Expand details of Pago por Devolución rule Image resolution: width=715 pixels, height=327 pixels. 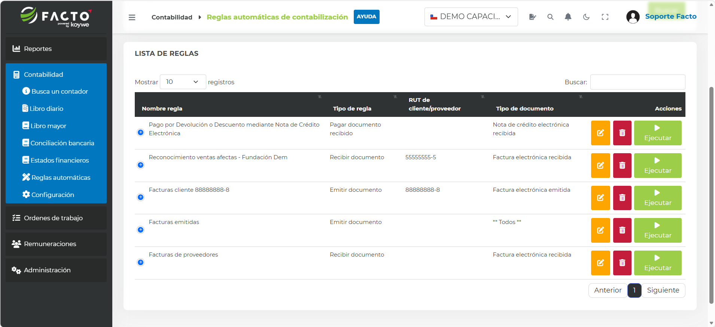140,132
